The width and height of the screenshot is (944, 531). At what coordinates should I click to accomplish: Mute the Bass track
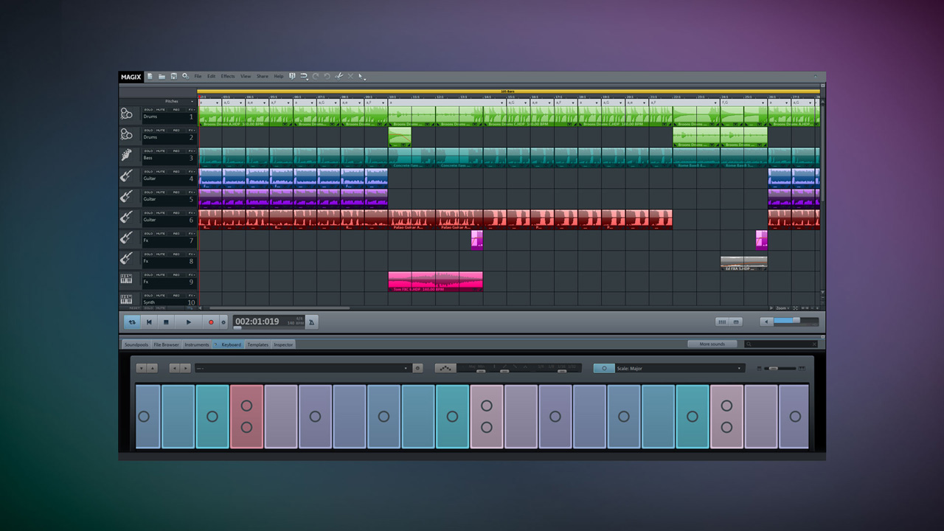159,150
